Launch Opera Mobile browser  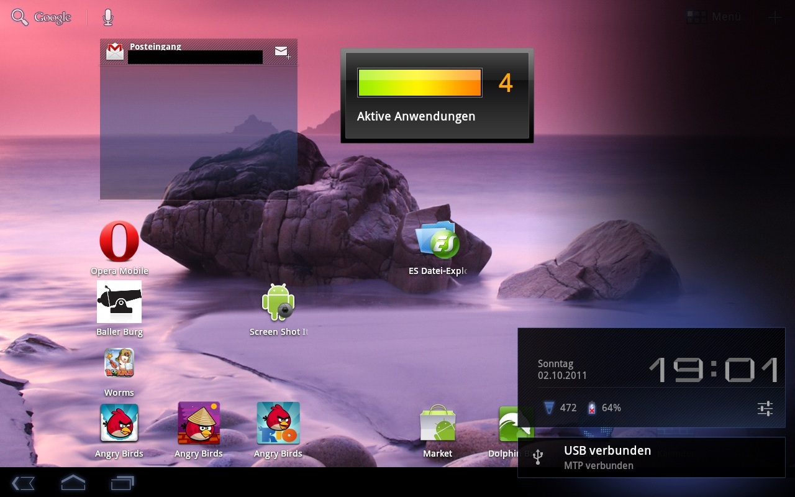(119, 248)
